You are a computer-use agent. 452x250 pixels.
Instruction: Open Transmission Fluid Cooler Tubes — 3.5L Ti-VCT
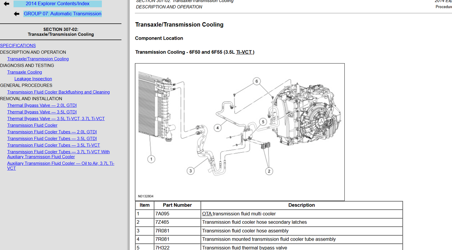point(53,145)
